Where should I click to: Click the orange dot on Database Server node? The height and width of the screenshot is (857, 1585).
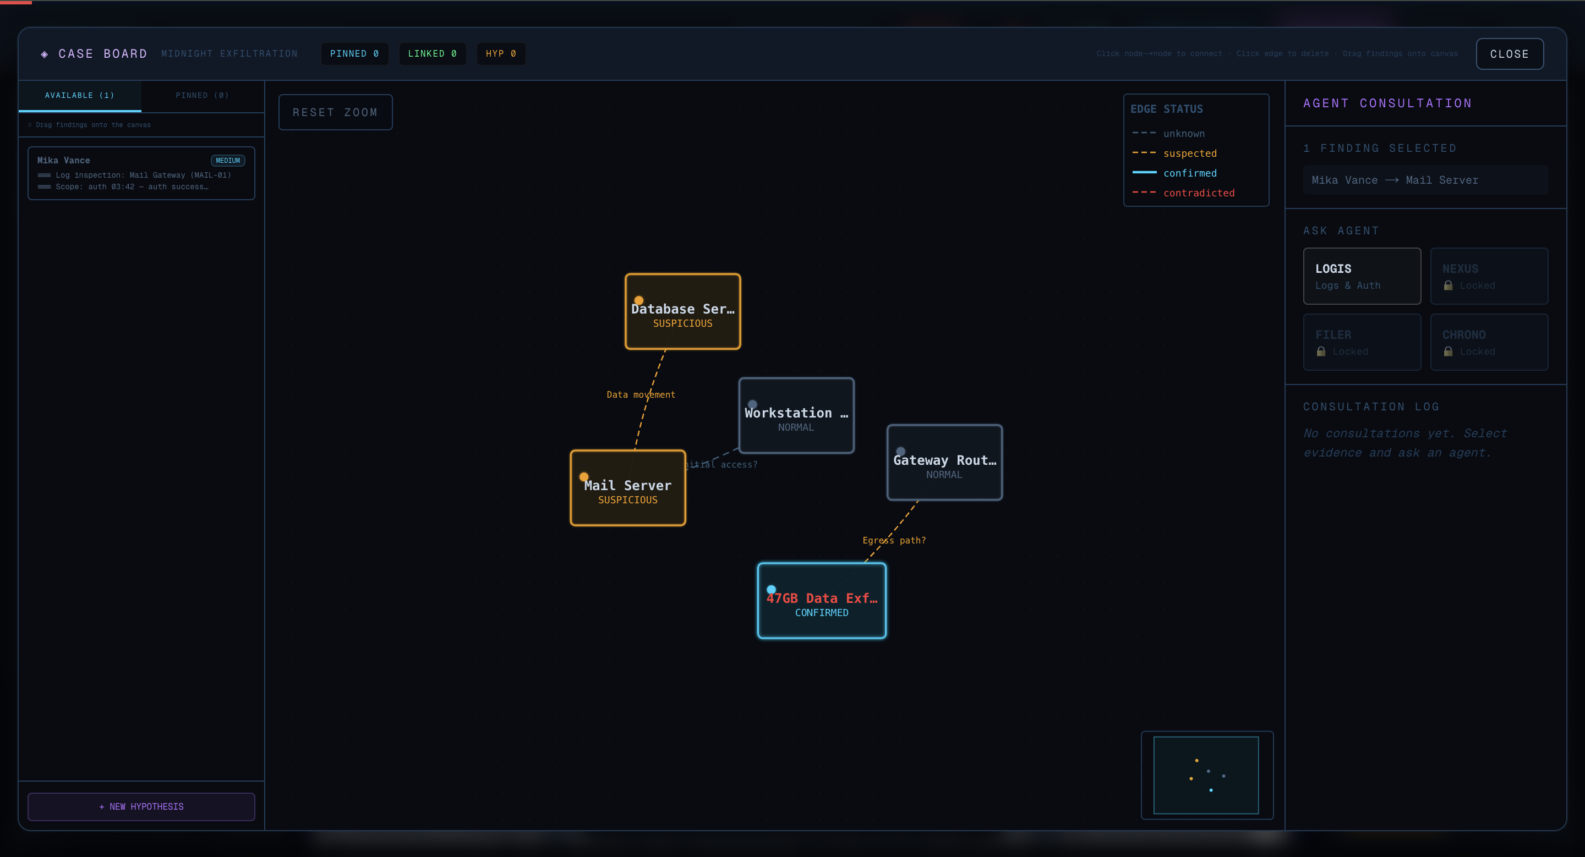tap(638, 301)
